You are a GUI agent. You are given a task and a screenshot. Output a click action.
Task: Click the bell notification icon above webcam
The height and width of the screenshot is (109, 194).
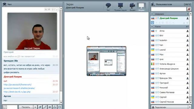[46, 9]
